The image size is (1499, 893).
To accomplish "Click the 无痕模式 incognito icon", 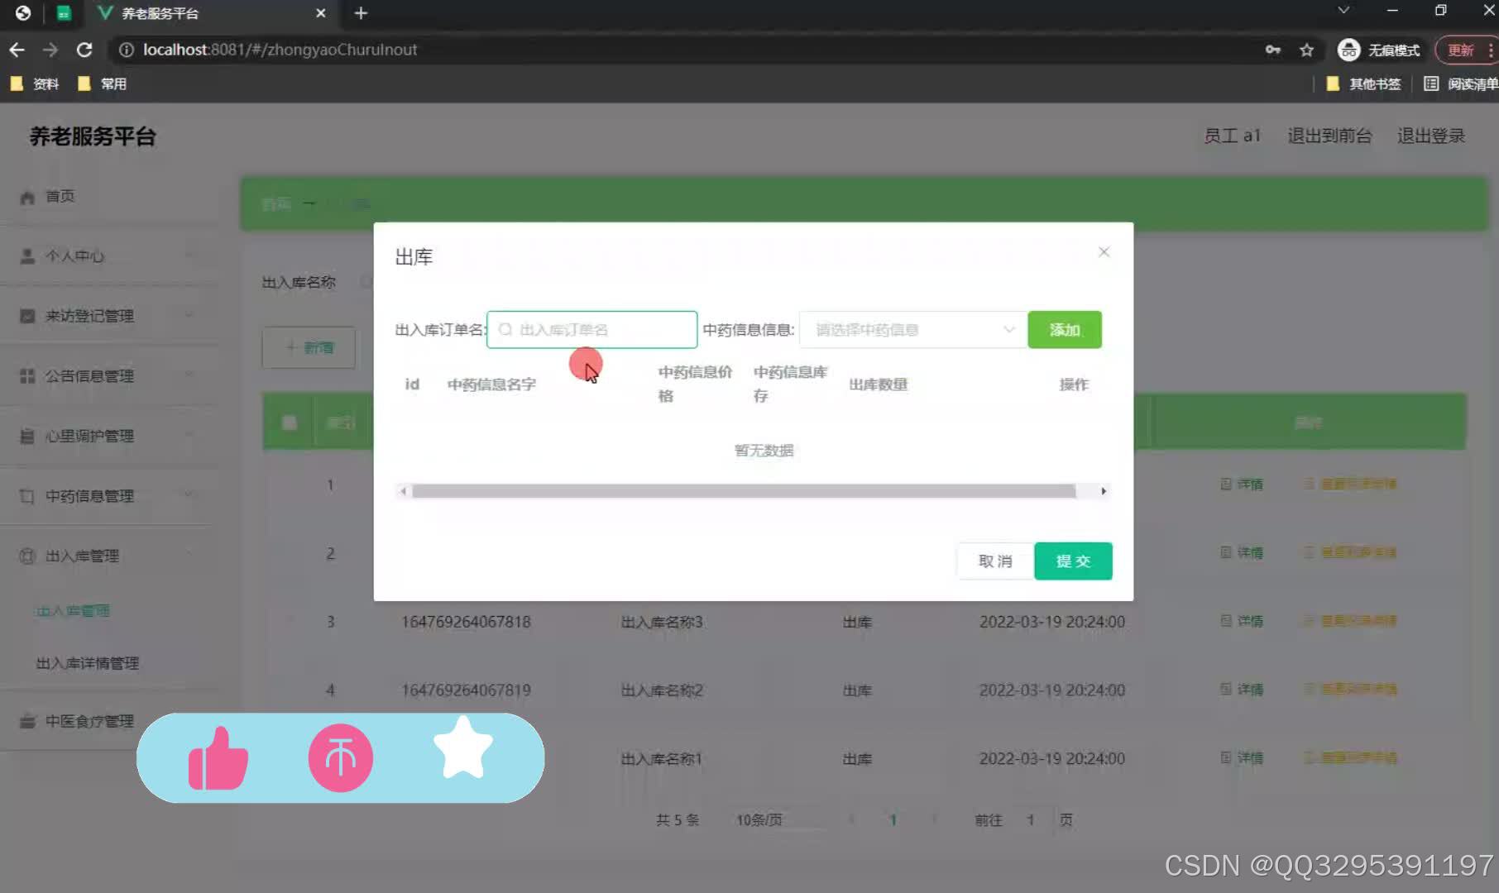I will 1348,50.
